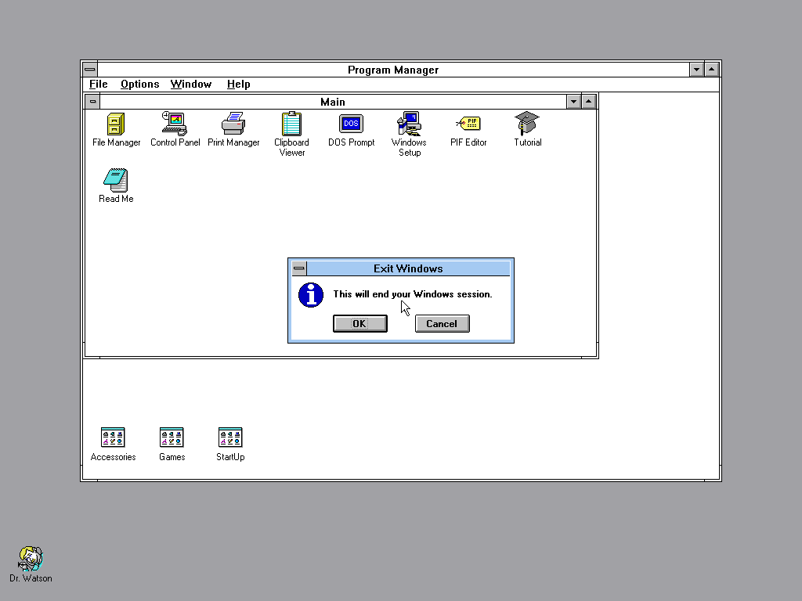Screen dimensions: 802x601
Task: Open the Read Me notepad icon
Action: [x=116, y=181]
